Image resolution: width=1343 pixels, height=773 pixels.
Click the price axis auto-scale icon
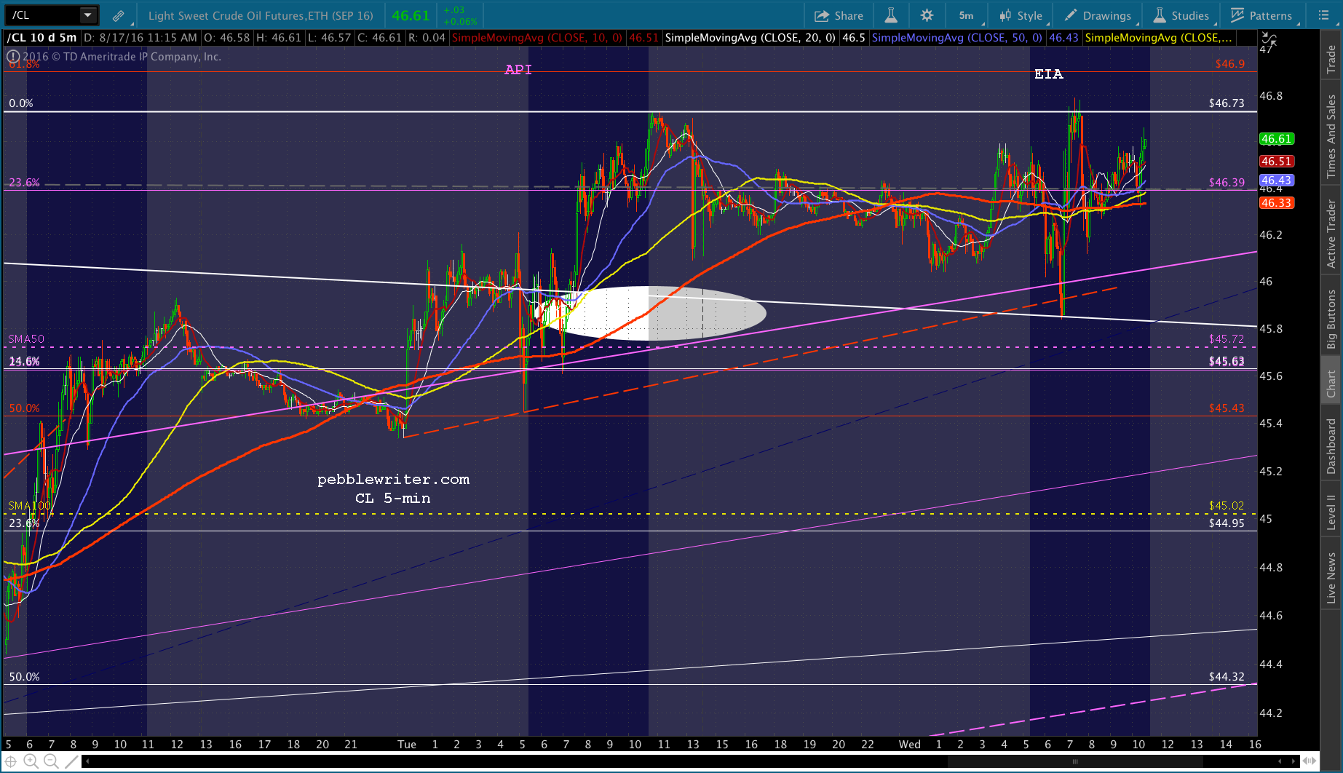pyautogui.click(x=1268, y=38)
